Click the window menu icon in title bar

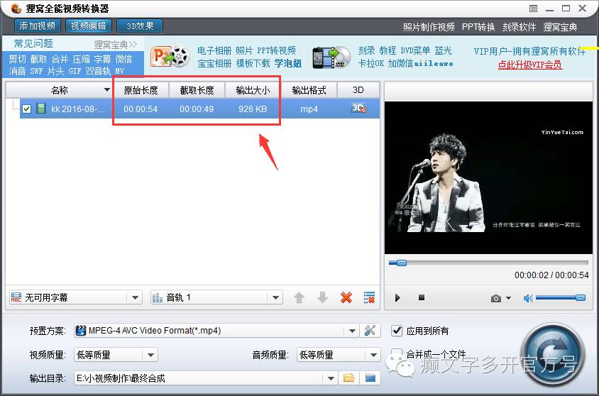click(x=533, y=9)
